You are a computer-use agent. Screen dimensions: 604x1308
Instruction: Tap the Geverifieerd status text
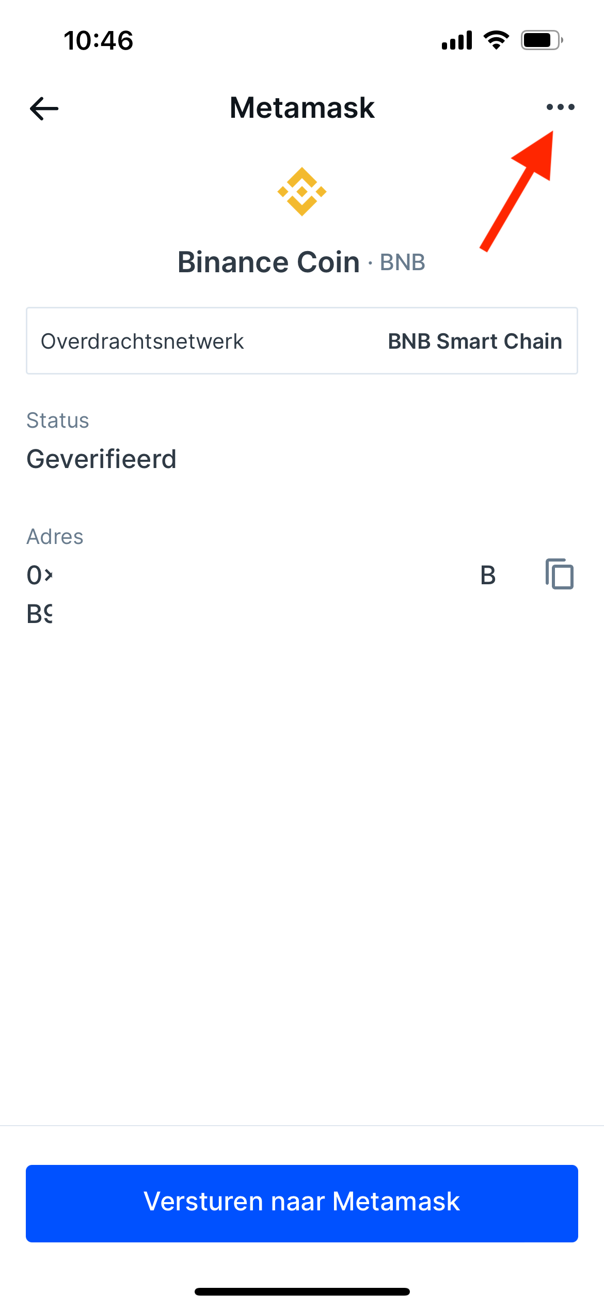pos(102,459)
